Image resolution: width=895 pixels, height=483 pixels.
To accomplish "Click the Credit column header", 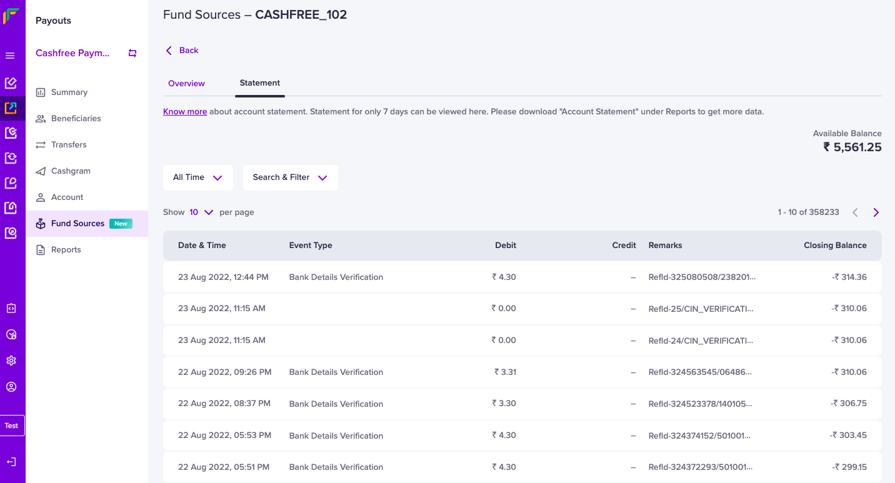I will [x=624, y=246].
